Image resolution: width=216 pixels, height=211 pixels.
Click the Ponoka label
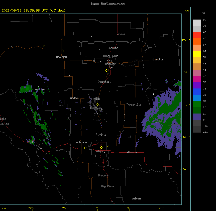(120, 34)
